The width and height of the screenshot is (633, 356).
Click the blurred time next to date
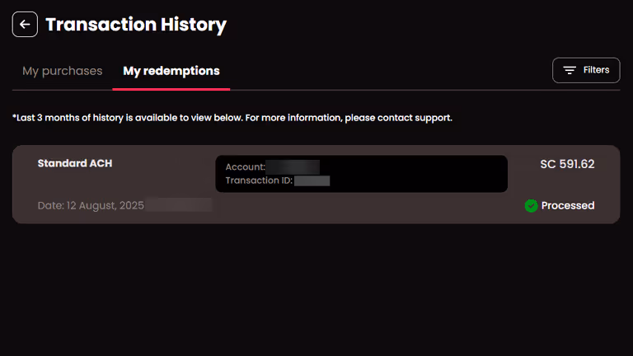(x=178, y=205)
